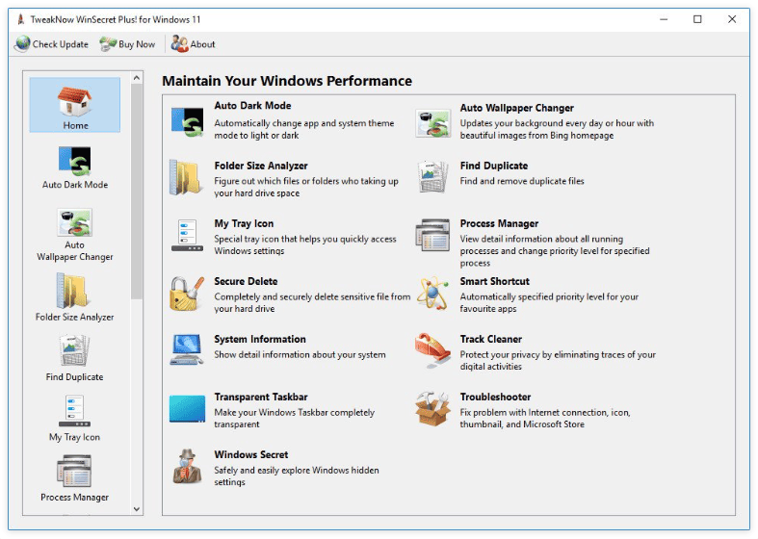Click Auto Wallpaper Changer icon in main panel
758x539 pixels.
click(432, 123)
